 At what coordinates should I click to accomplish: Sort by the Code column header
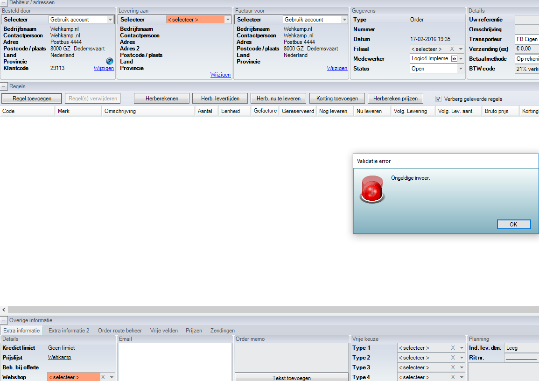pos(28,111)
